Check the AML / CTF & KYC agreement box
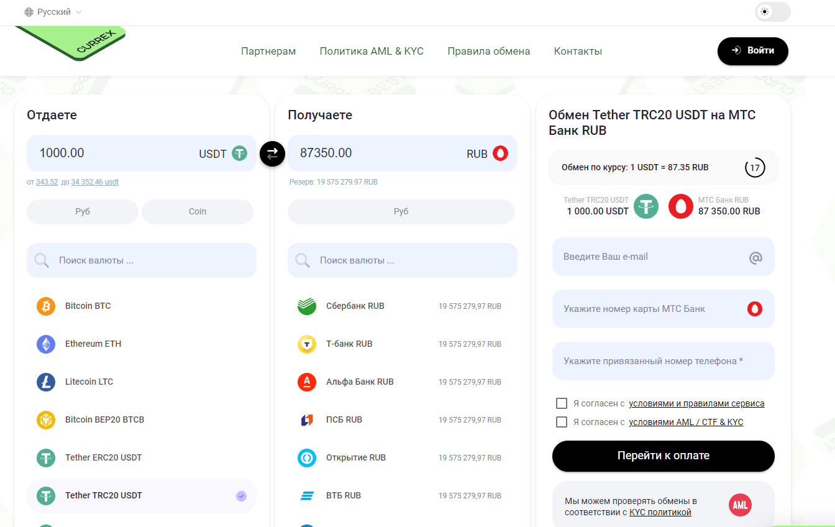The image size is (835, 527). 562,422
